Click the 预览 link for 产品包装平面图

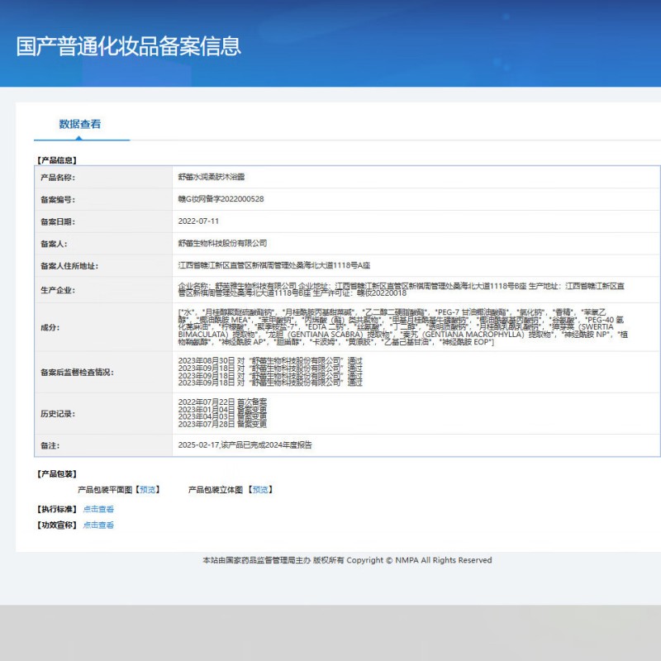(x=147, y=488)
